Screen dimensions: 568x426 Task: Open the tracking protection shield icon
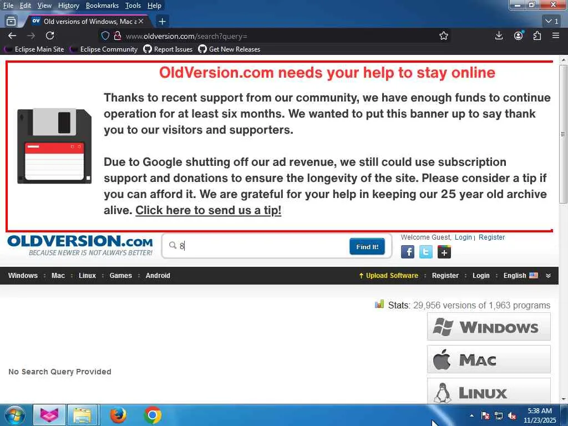tap(105, 35)
